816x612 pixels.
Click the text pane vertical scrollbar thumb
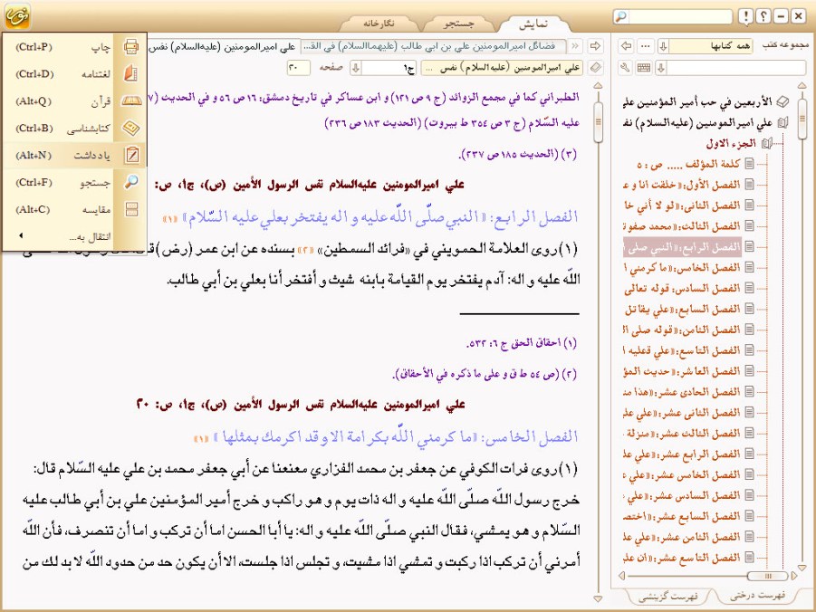point(598,122)
